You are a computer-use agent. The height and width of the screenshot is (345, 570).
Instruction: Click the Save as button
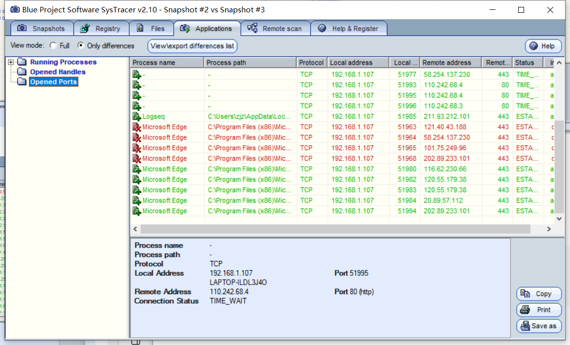(x=539, y=326)
